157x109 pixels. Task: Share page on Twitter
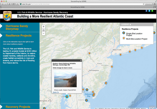coord(149,11)
